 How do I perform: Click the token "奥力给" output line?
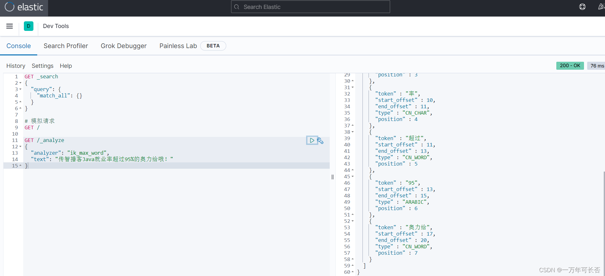point(404,227)
